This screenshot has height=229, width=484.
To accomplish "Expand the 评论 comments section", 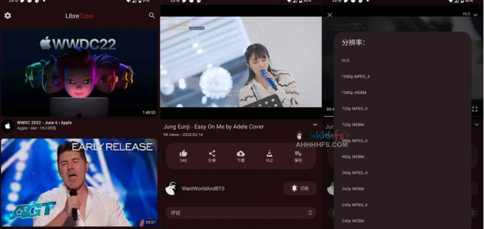I will (241, 213).
